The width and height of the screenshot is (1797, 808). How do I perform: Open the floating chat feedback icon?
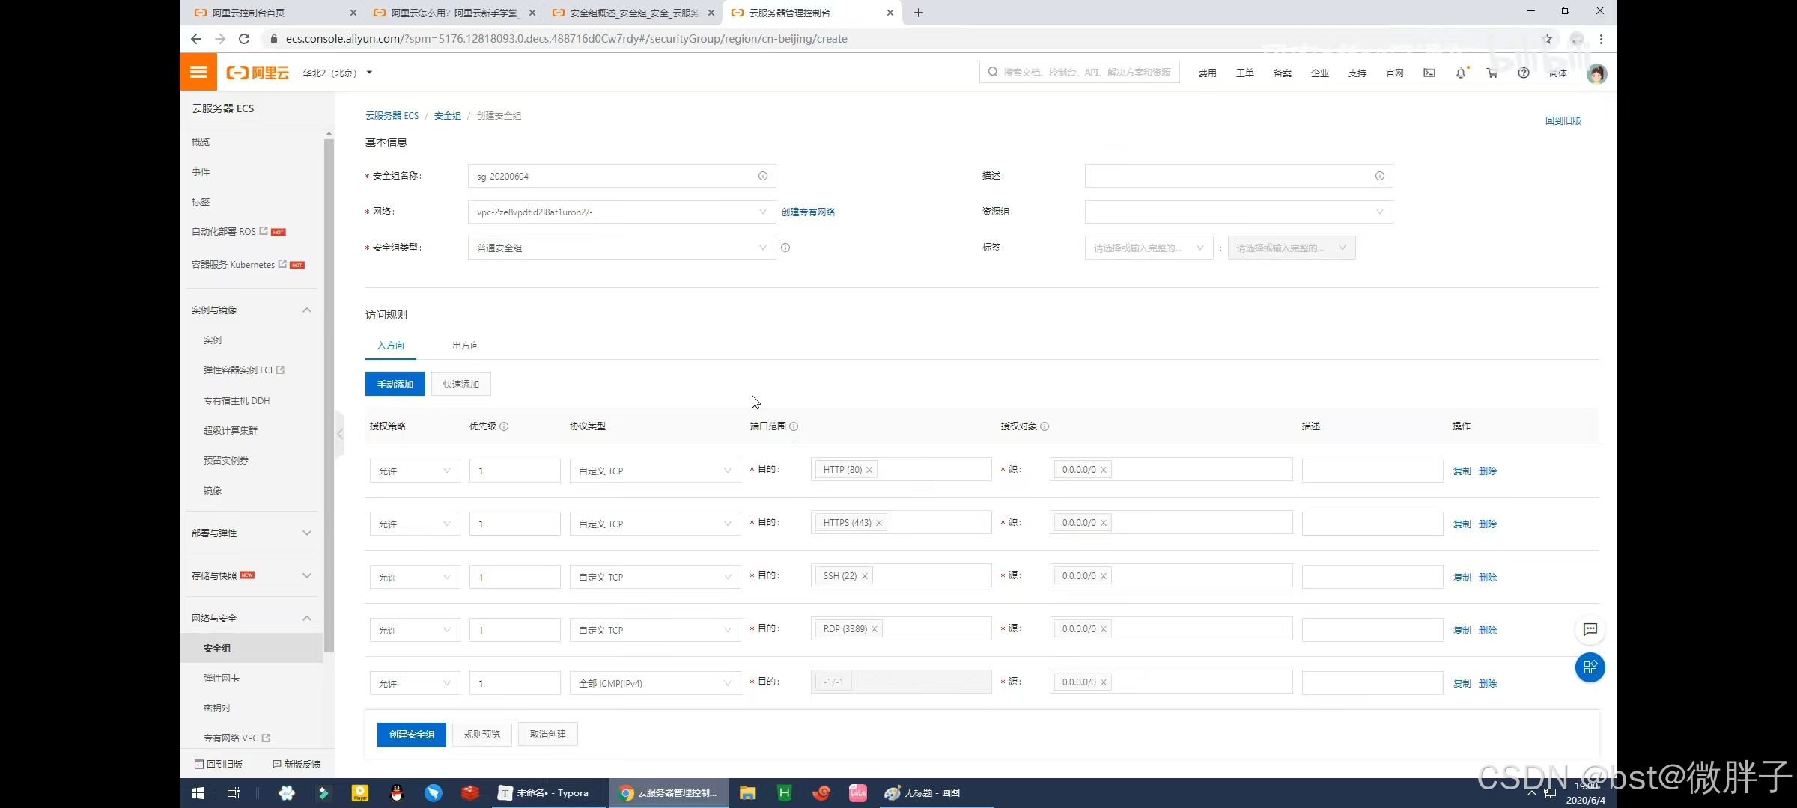(x=1590, y=629)
